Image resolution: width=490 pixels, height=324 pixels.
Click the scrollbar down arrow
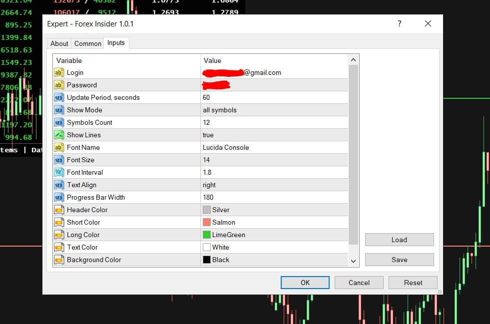353,261
